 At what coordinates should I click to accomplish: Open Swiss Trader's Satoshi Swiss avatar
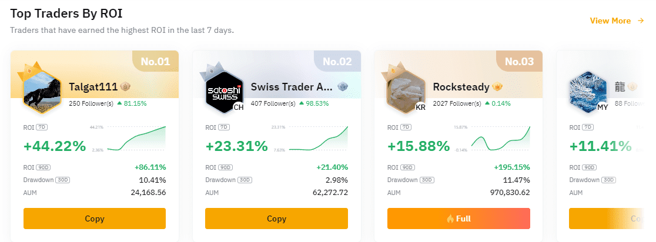point(224,92)
